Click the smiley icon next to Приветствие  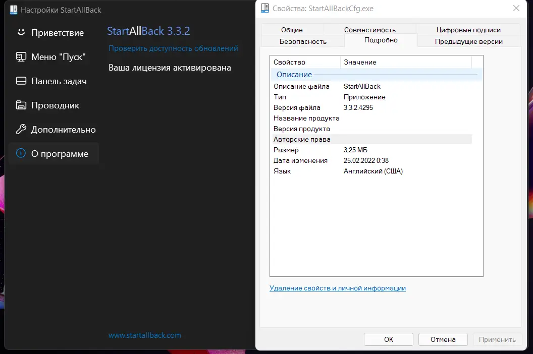[x=21, y=32]
